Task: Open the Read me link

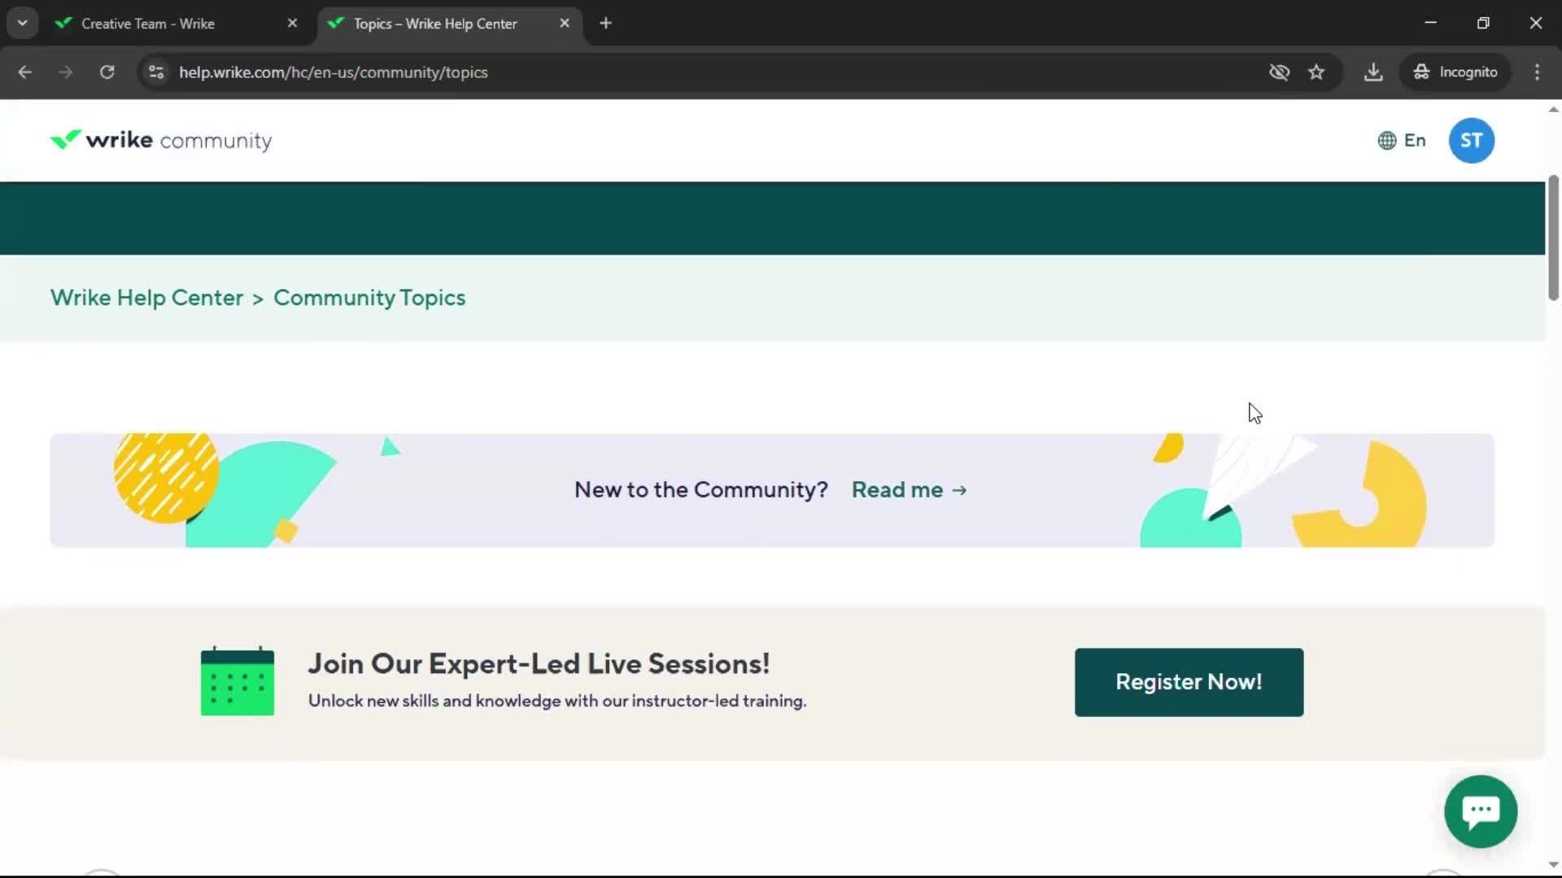Action: 909,489
